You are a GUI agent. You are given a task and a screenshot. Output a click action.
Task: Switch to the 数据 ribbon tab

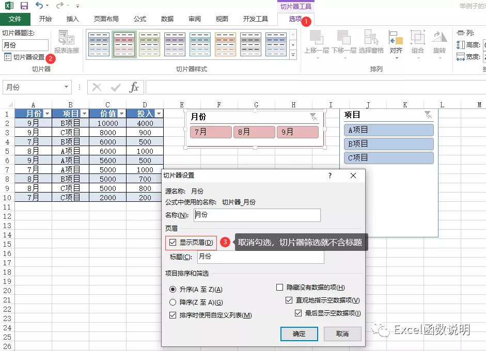coord(167,19)
